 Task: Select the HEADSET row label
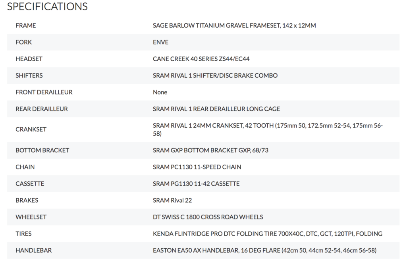[29, 59]
